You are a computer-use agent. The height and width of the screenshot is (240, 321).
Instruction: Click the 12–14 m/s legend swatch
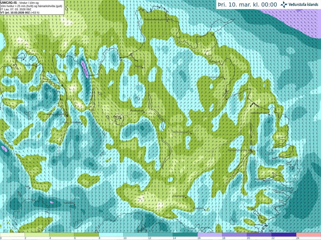pos(160,235)
